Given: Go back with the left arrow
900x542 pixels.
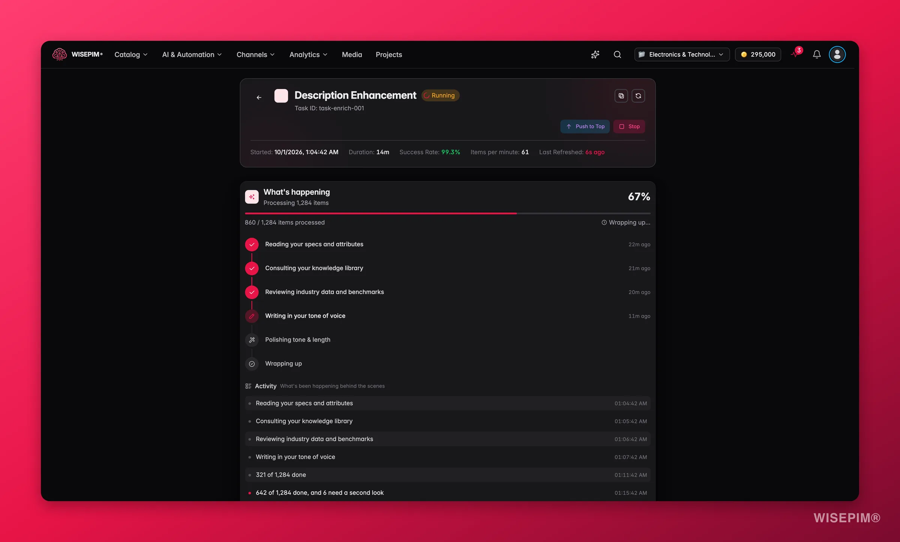Looking at the screenshot, I should [x=259, y=98].
